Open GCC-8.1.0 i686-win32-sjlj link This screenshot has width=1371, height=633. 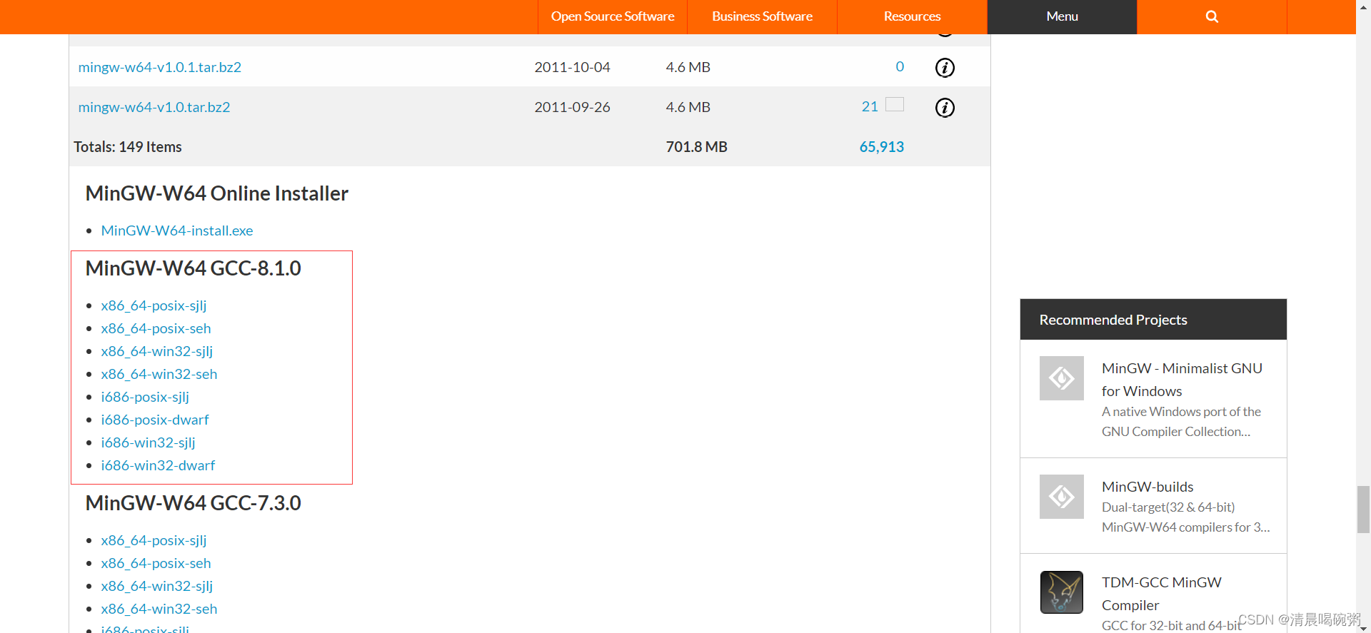tap(148, 442)
